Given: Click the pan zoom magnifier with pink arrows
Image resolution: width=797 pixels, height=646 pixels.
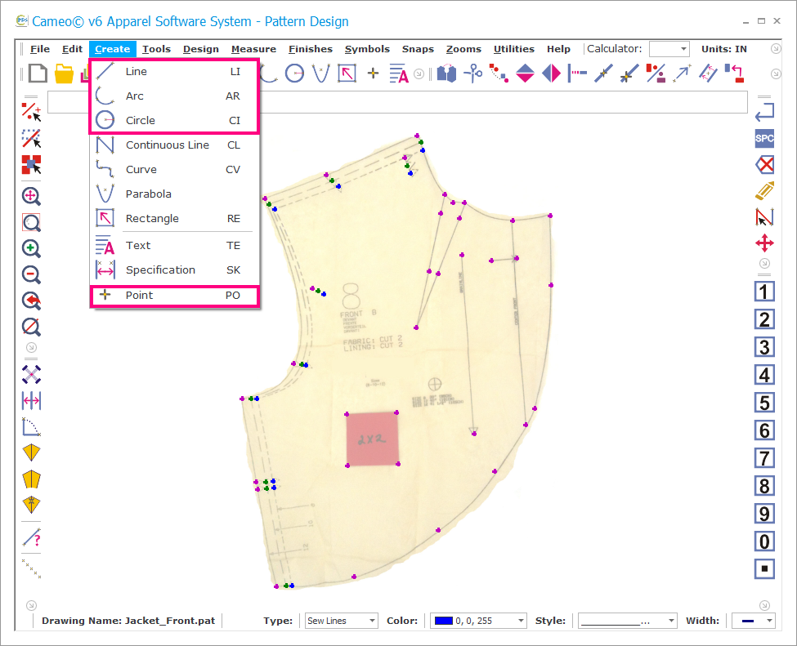Looking at the screenshot, I should (32, 196).
